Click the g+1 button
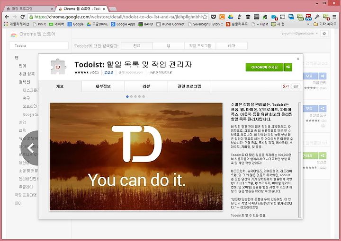341x241 pixels. coord(286,86)
